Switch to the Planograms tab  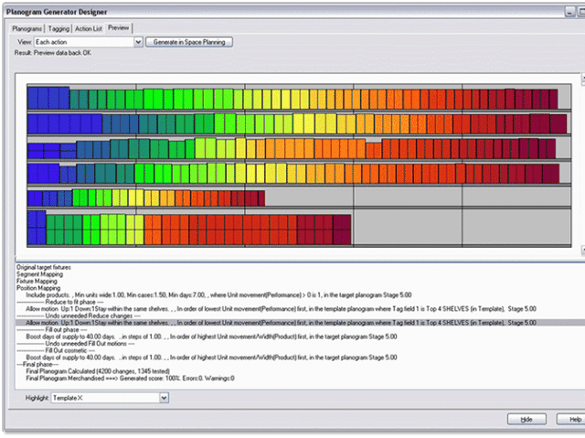point(27,28)
